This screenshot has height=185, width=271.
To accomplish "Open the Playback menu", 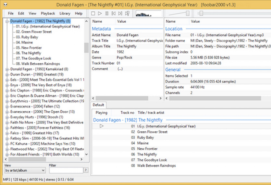I will coord(48,13).
